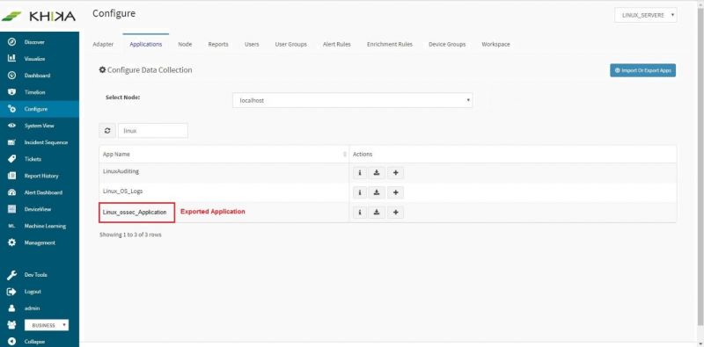Open Report History

[41, 177]
